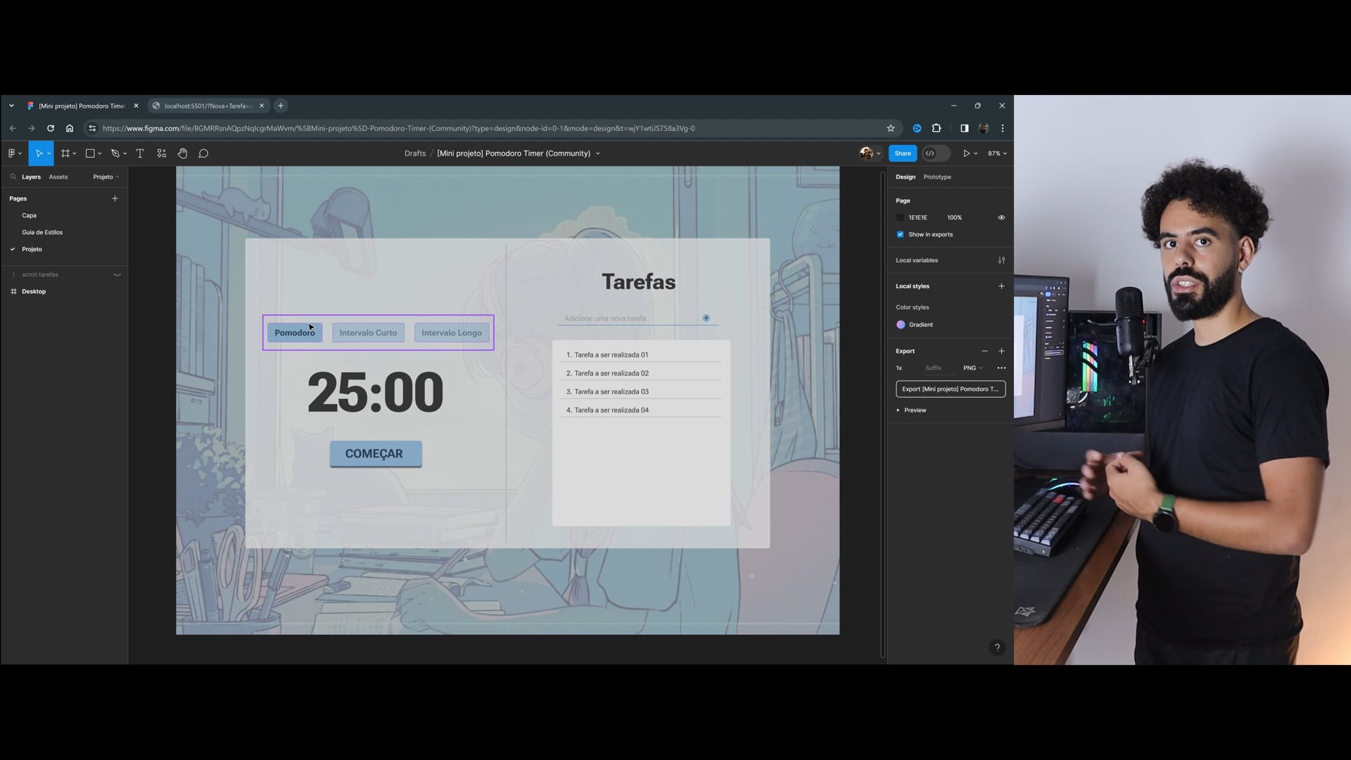Select the Hand tool

point(182,153)
